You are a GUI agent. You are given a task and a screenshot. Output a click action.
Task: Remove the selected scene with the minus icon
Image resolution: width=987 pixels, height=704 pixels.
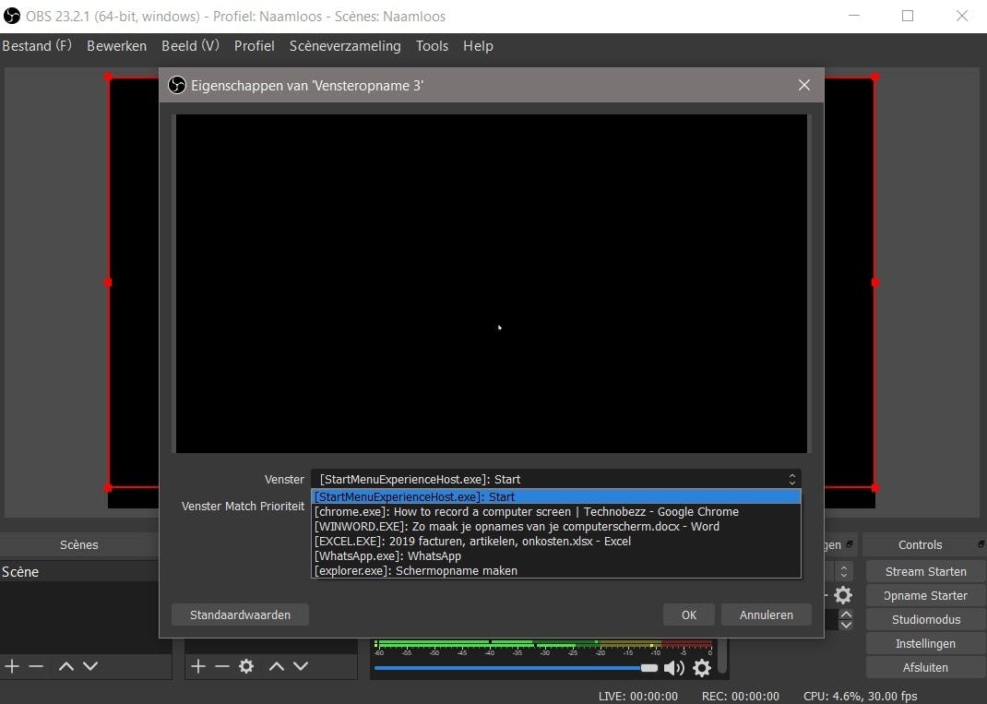(x=36, y=666)
